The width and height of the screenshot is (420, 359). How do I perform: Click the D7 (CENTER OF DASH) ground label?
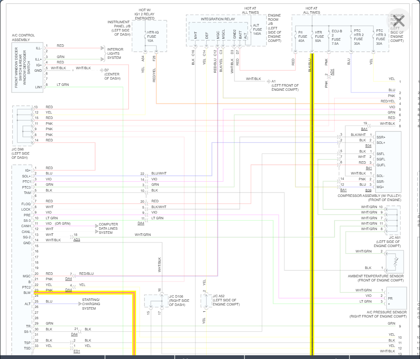click(112, 74)
